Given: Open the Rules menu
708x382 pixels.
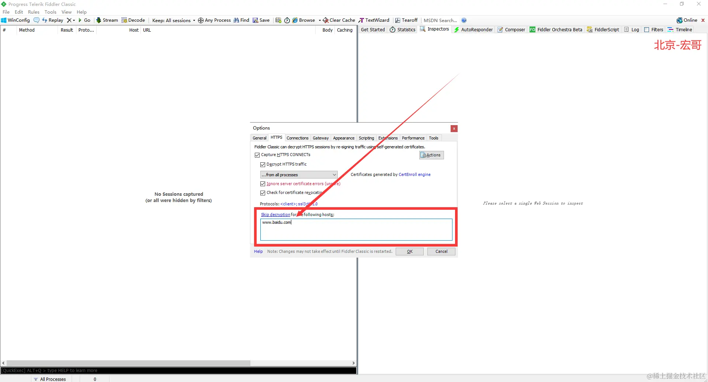Looking at the screenshot, I should point(34,12).
